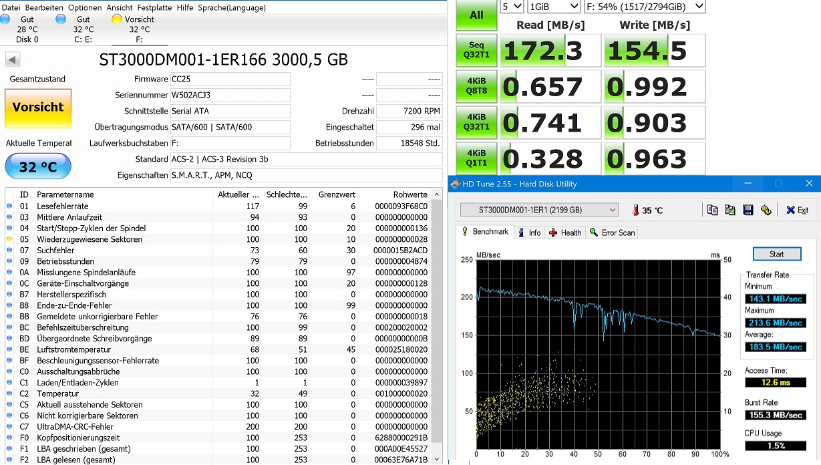Open the Optionen menu
The height and width of the screenshot is (465, 821).
(85, 7)
